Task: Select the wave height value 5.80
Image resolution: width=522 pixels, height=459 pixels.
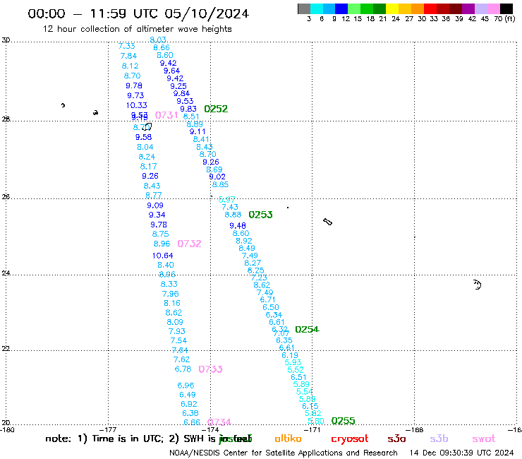Action: pyautogui.click(x=315, y=421)
